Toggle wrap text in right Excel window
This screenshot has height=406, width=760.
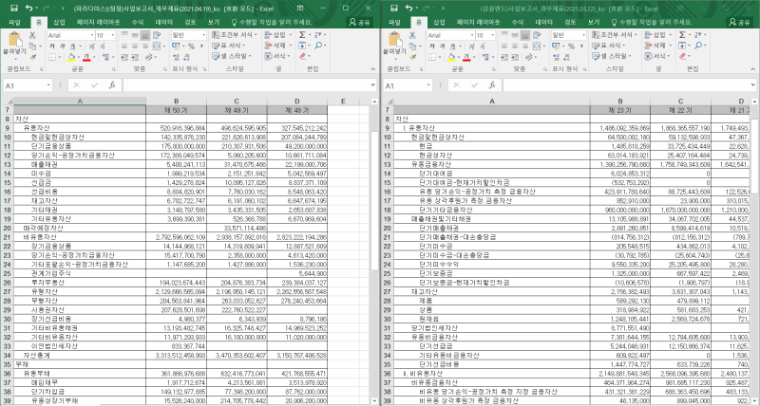(x=537, y=35)
